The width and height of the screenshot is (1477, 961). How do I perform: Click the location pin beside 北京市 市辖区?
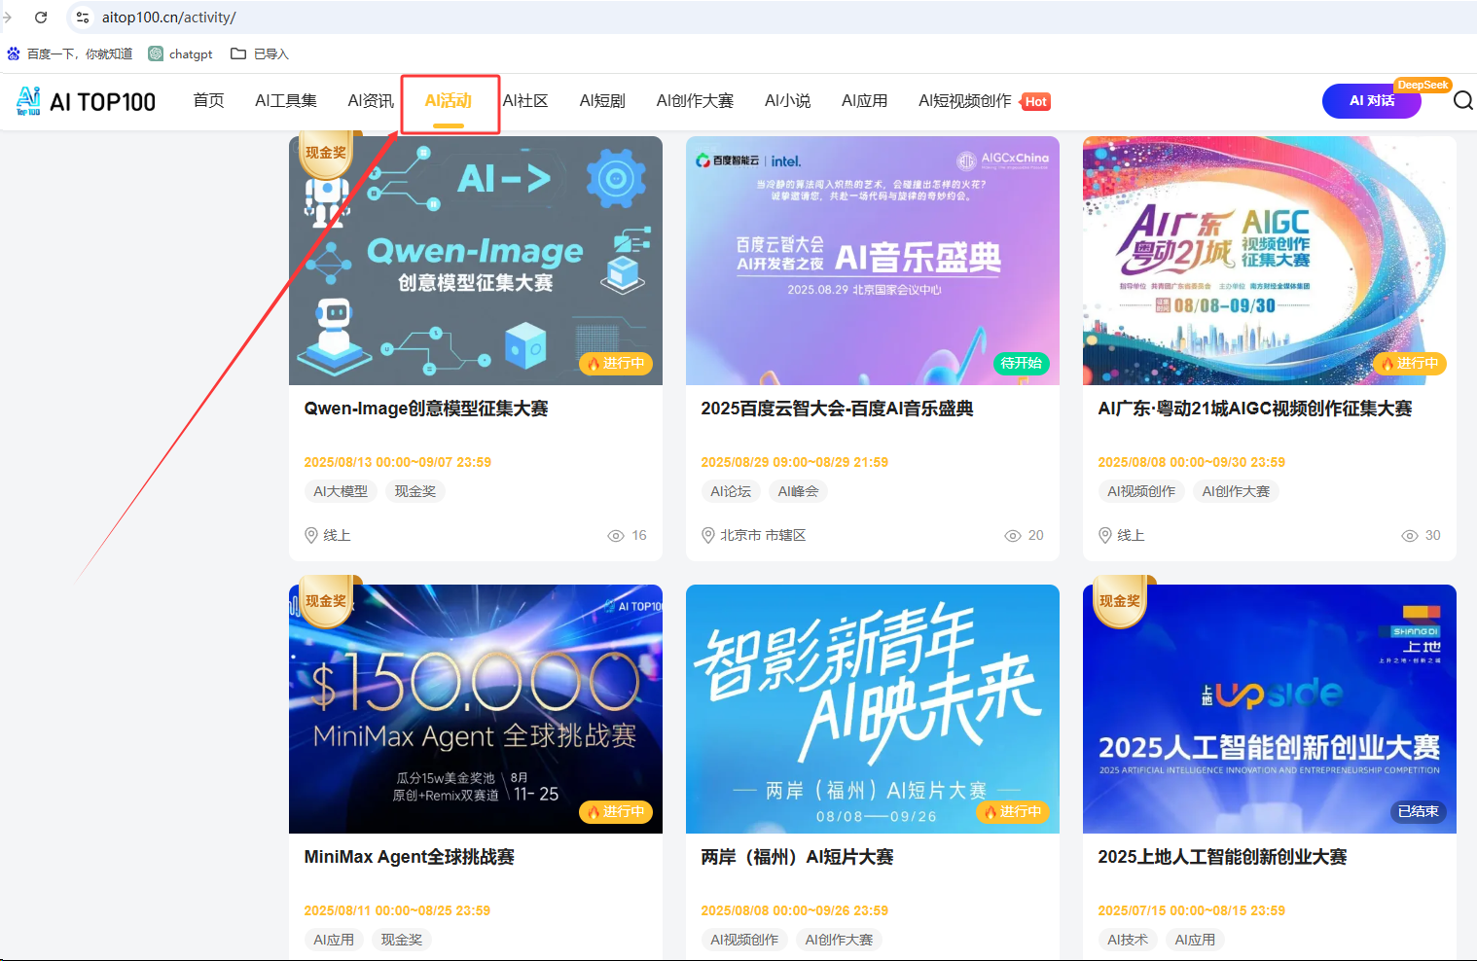click(x=708, y=535)
